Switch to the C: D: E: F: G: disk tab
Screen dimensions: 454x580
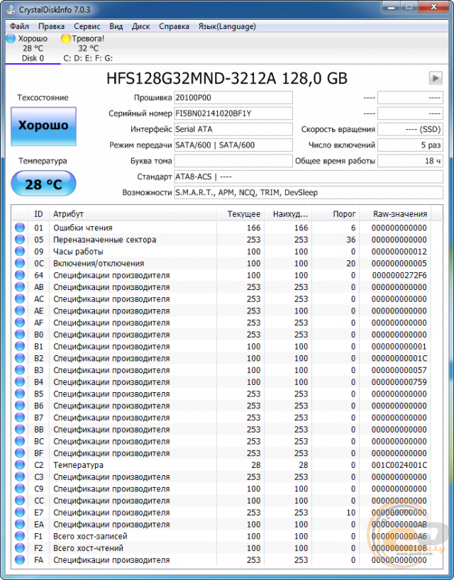point(88,48)
